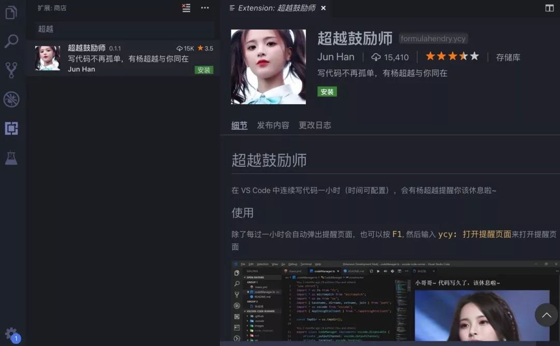
Task: Click the filter extensions icon
Action: tap(186, 8)
